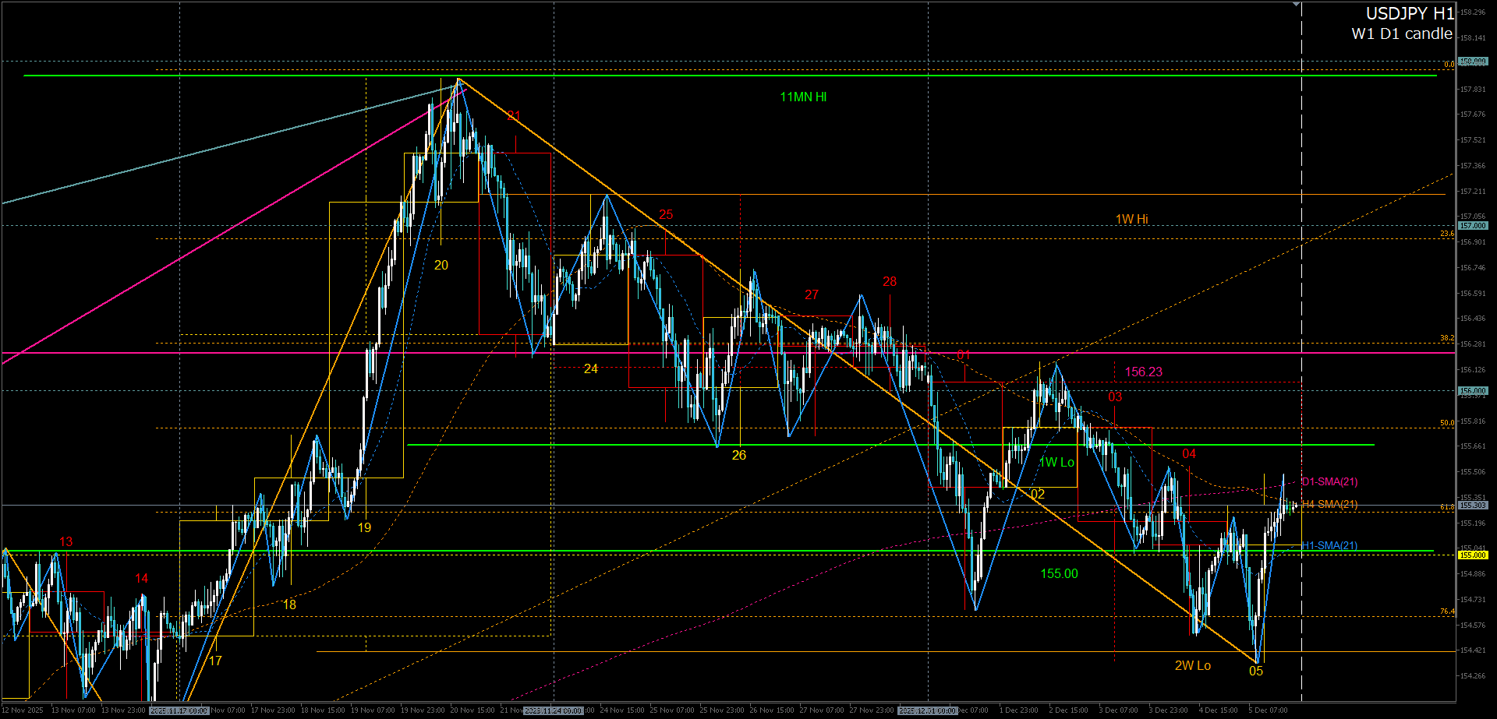Select the USDJPY H1 chart title label

click(x=1409, y=13)
